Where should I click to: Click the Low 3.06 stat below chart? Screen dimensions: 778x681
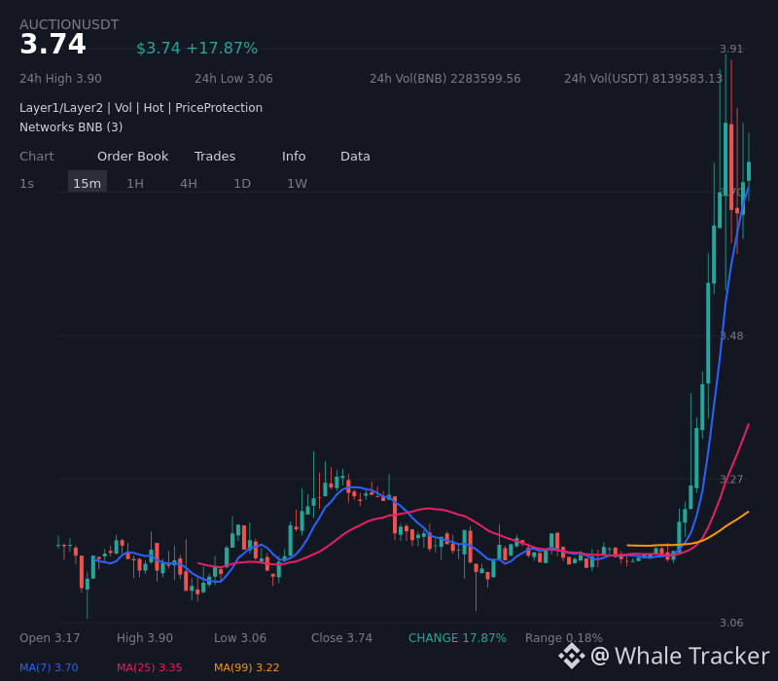(240, 638)
